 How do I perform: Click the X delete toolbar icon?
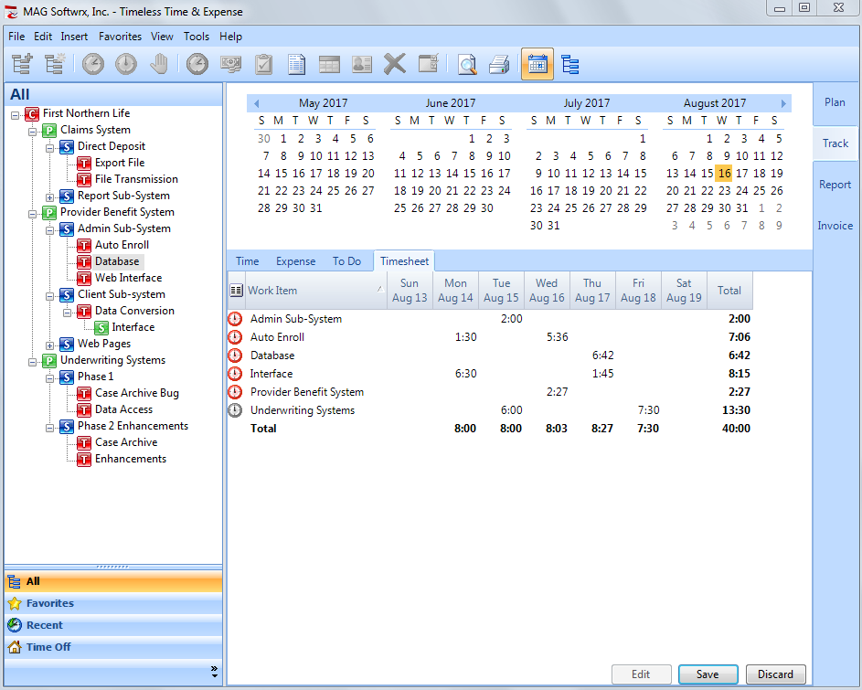pos(395,64)
